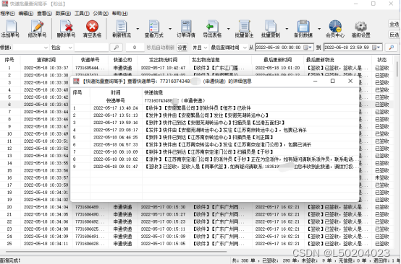Open 高级设置 advanced settings gear icon
Viewport: 401px width, 264px height.
click(x=361, y=27)
